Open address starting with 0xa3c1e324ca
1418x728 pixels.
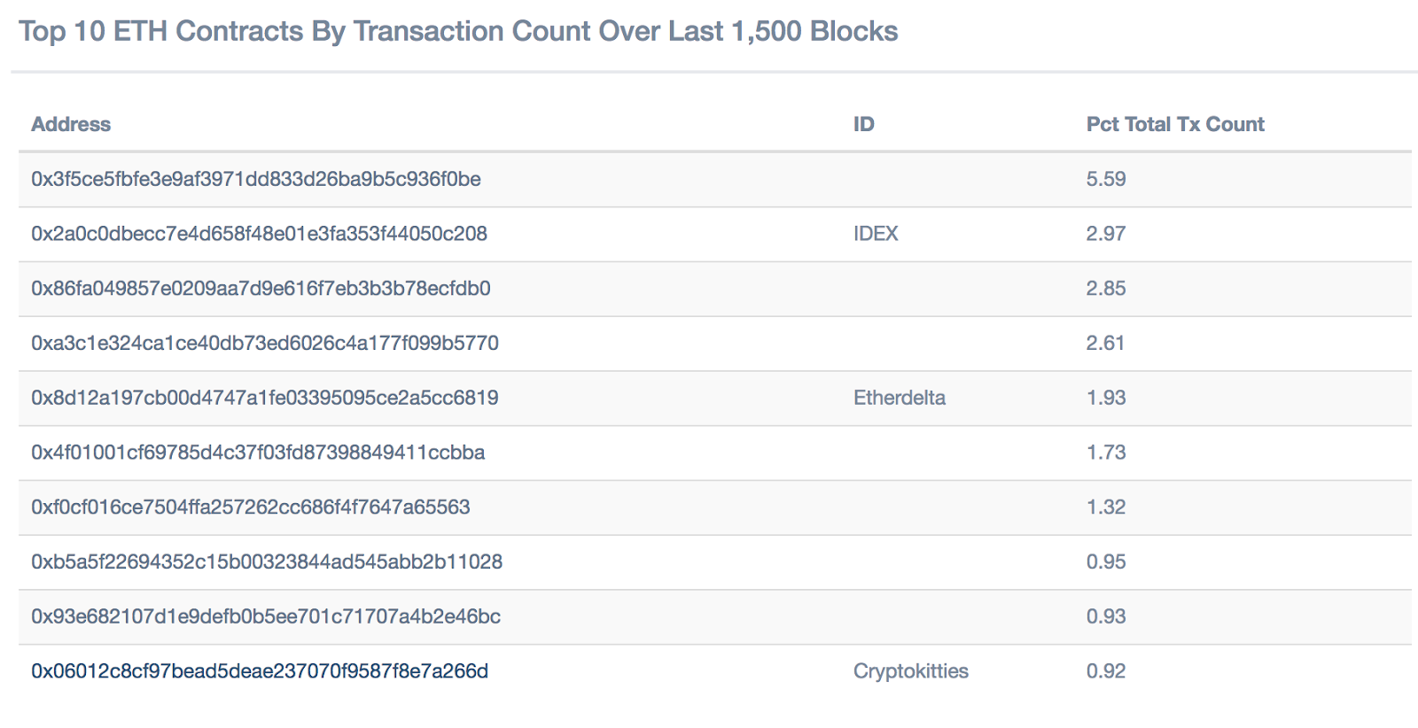[264, 344]
